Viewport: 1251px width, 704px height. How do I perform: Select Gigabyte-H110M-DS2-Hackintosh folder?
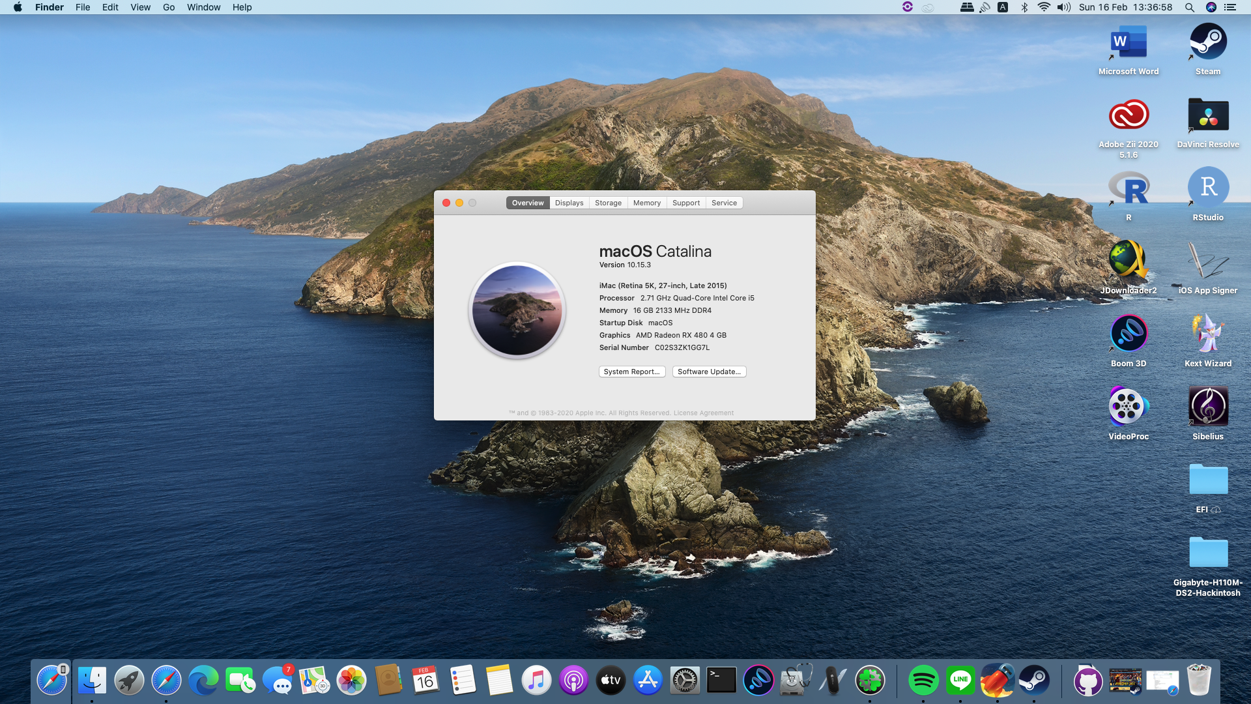[x=1208, y=553]
